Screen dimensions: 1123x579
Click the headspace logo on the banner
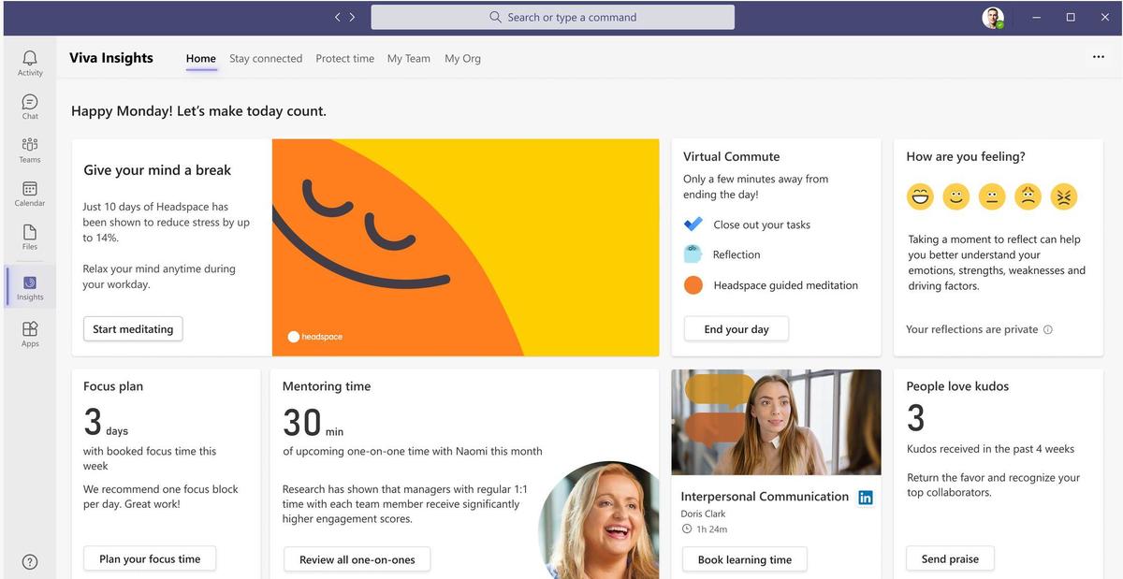(x=315, y=337)
